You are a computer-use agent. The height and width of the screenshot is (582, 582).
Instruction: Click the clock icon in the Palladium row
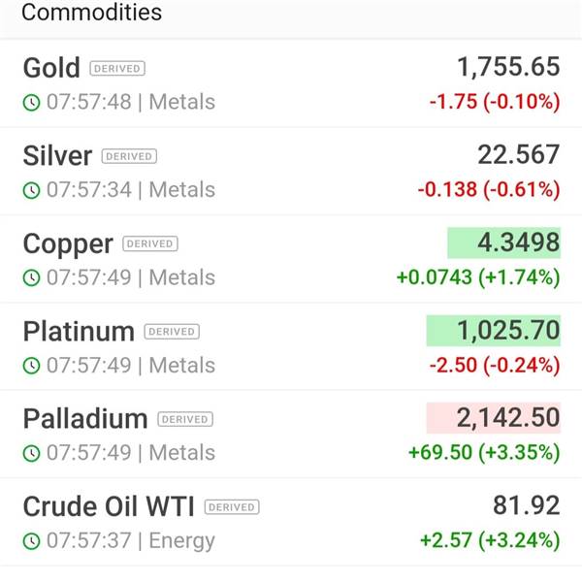point(32,453)
